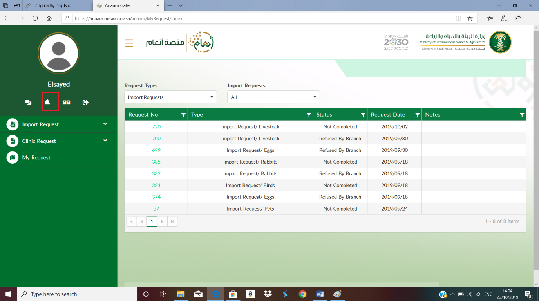Open the Notes column filter icon

pyautogui.click(x=522, y=115)
